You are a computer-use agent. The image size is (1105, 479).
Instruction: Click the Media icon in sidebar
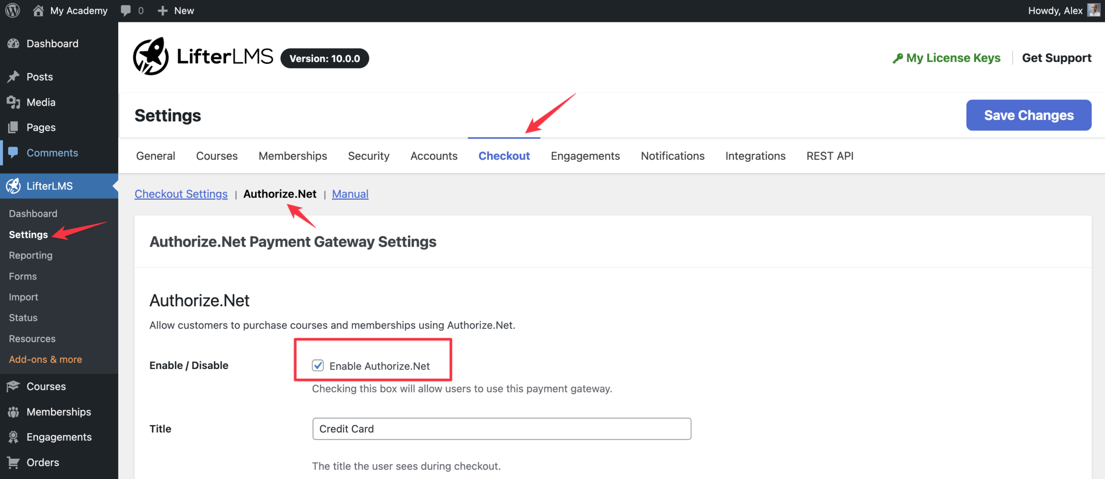(13, 102)
